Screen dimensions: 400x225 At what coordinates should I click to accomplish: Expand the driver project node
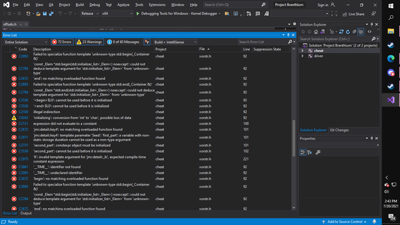click(x=302, y=56)
